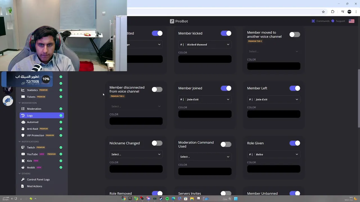Open Member kicked channel dropdown Kicked-Banned

click(205, 45)
